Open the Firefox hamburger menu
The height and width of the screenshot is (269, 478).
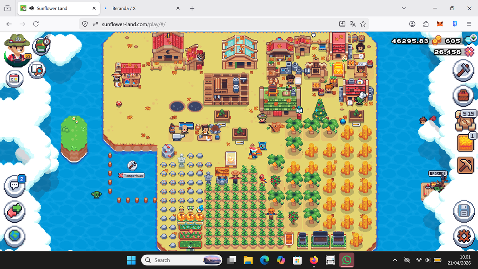pos(469,24)
